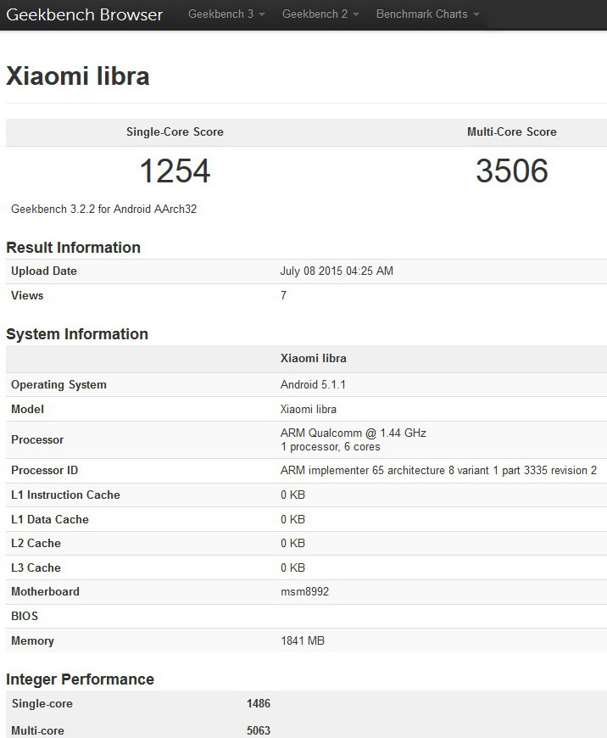Click the caret next to Geekbench 2

point(356,14)
